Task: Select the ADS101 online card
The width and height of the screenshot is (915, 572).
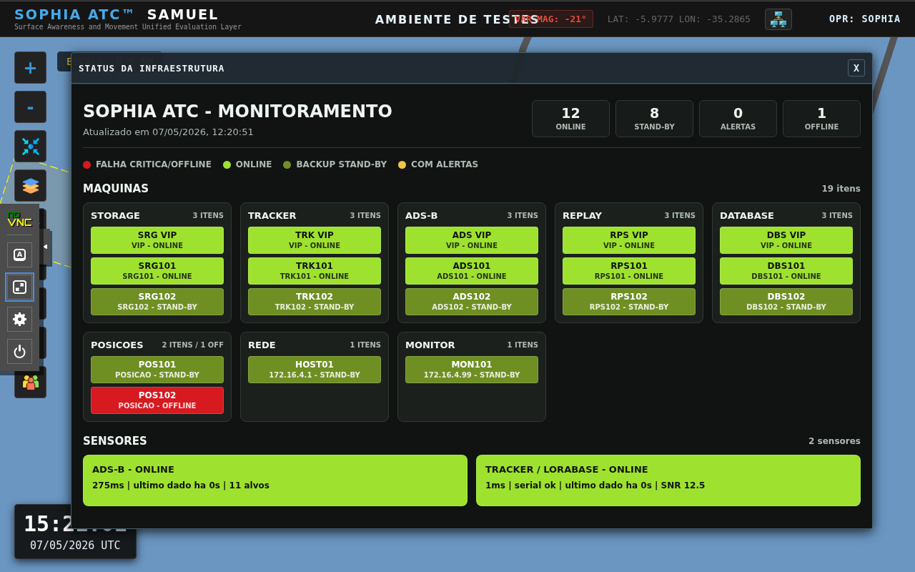Action: tap(472, 271)
